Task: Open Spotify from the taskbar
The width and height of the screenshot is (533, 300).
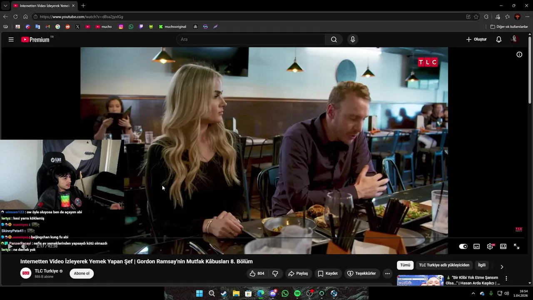Action: point(297,293)
